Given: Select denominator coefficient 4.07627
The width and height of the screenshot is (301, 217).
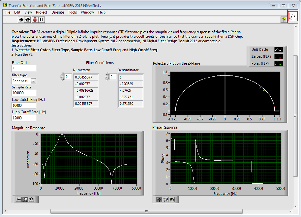Looking at the screenshot, I should pos(130,91).
